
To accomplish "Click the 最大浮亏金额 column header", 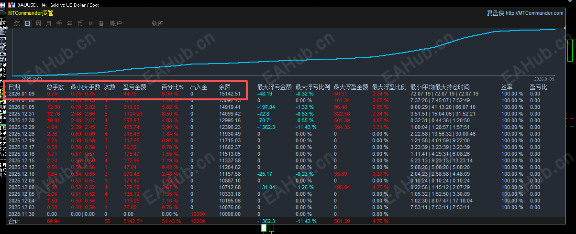I will (274, 87).
